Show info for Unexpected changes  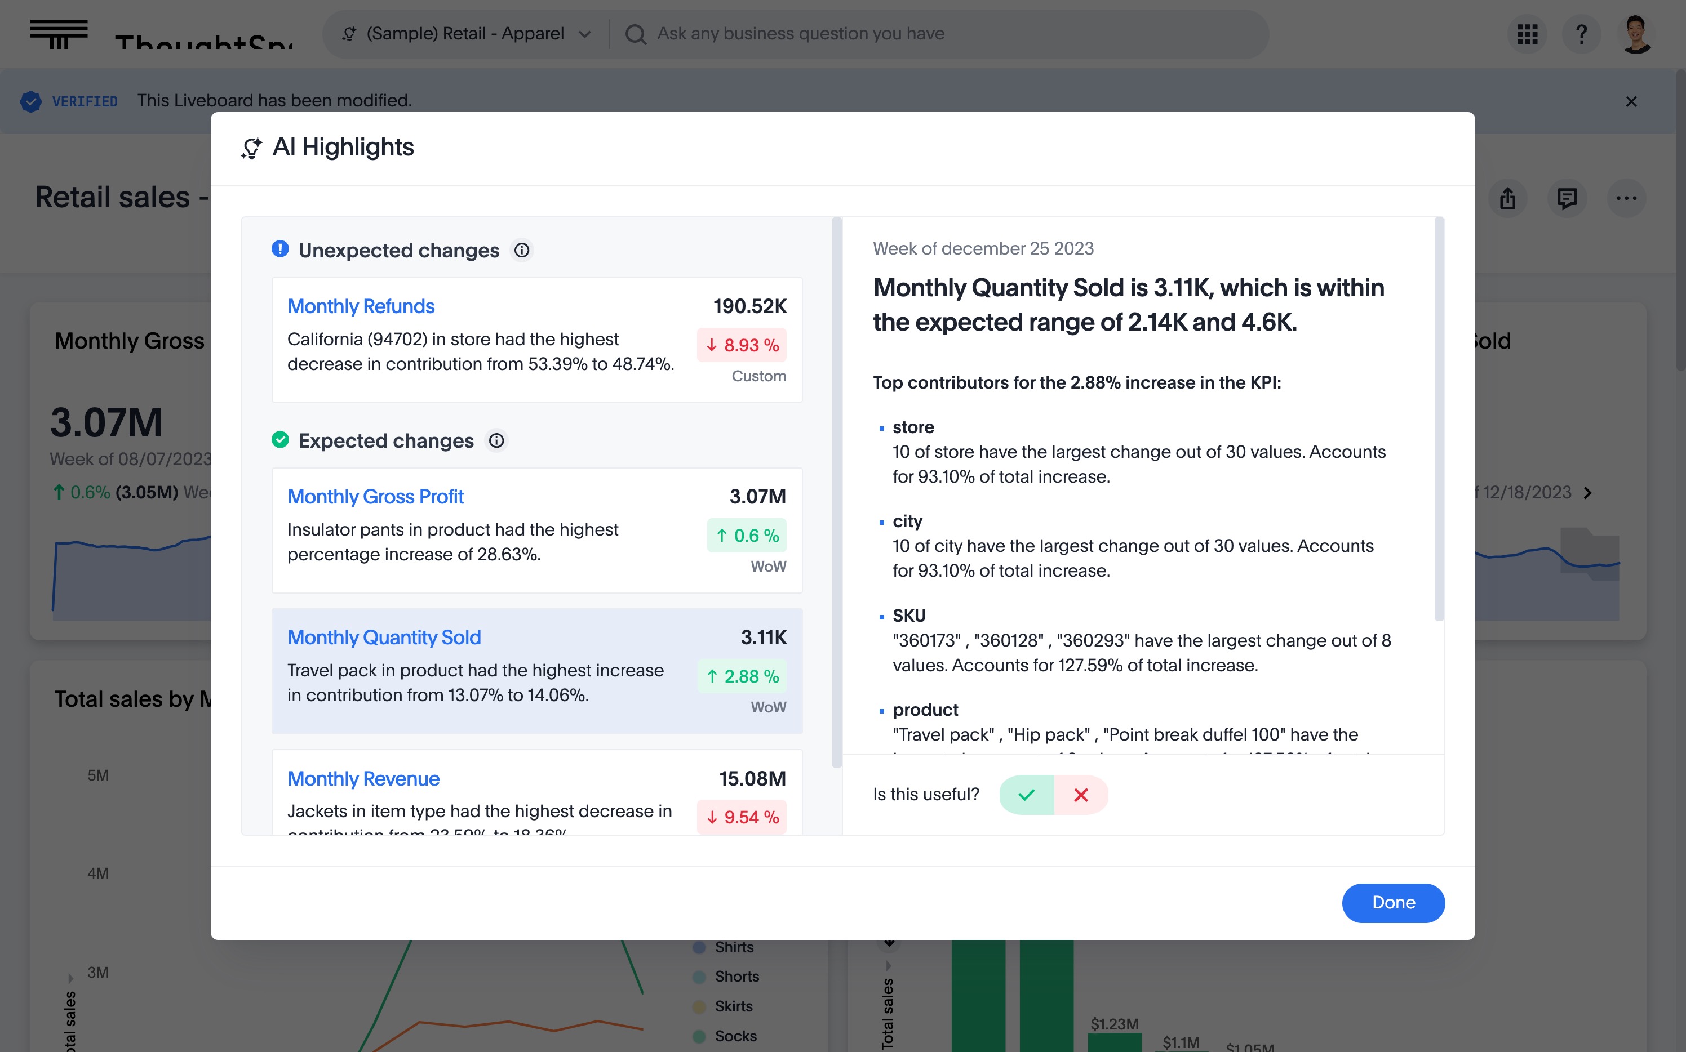point(522,251)
